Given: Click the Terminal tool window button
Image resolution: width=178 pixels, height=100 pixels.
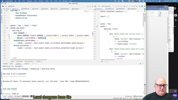Looking at the screenshot, I should (x=26, y=96).
